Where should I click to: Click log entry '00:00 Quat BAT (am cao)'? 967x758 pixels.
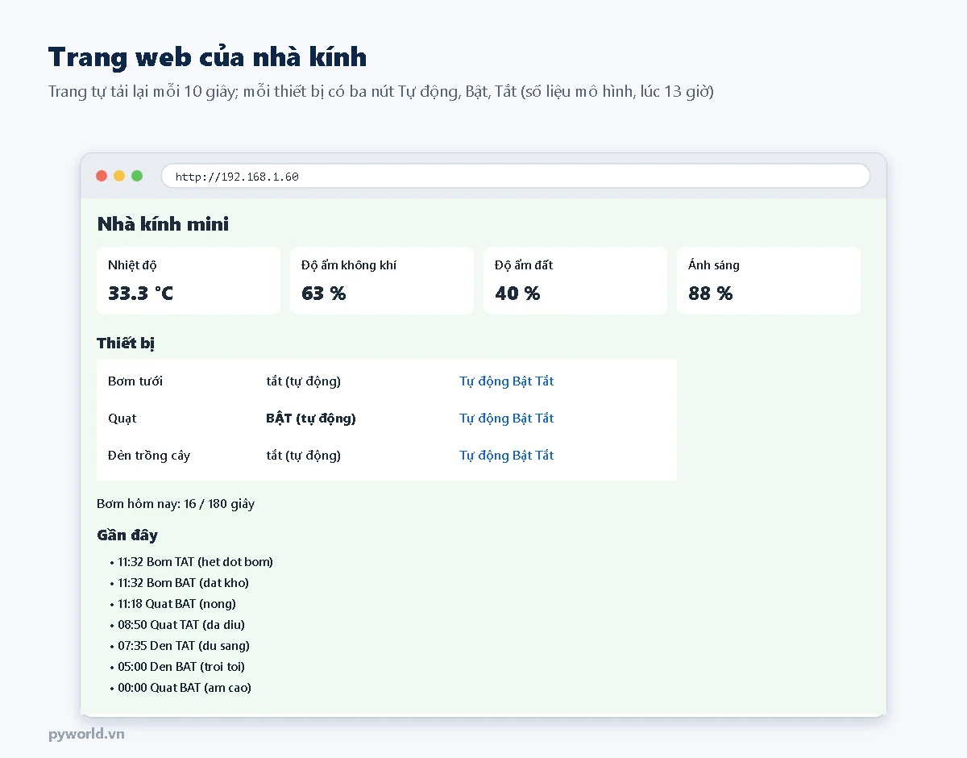(x=185, y=688)
